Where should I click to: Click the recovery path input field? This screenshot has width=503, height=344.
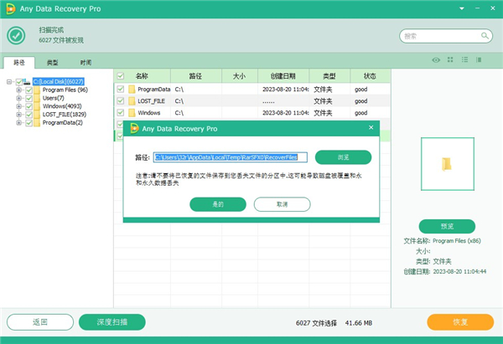[231, 157]
